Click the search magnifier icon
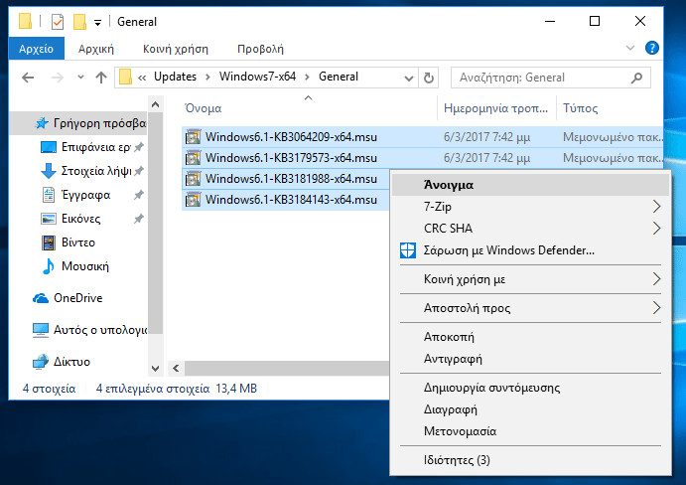This screenshot has height=485, width=686. click(636, 78)
